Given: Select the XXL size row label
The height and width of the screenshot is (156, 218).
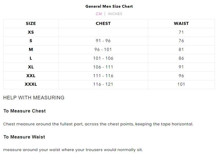Looking at the screenshot, I should coord(31,76).
